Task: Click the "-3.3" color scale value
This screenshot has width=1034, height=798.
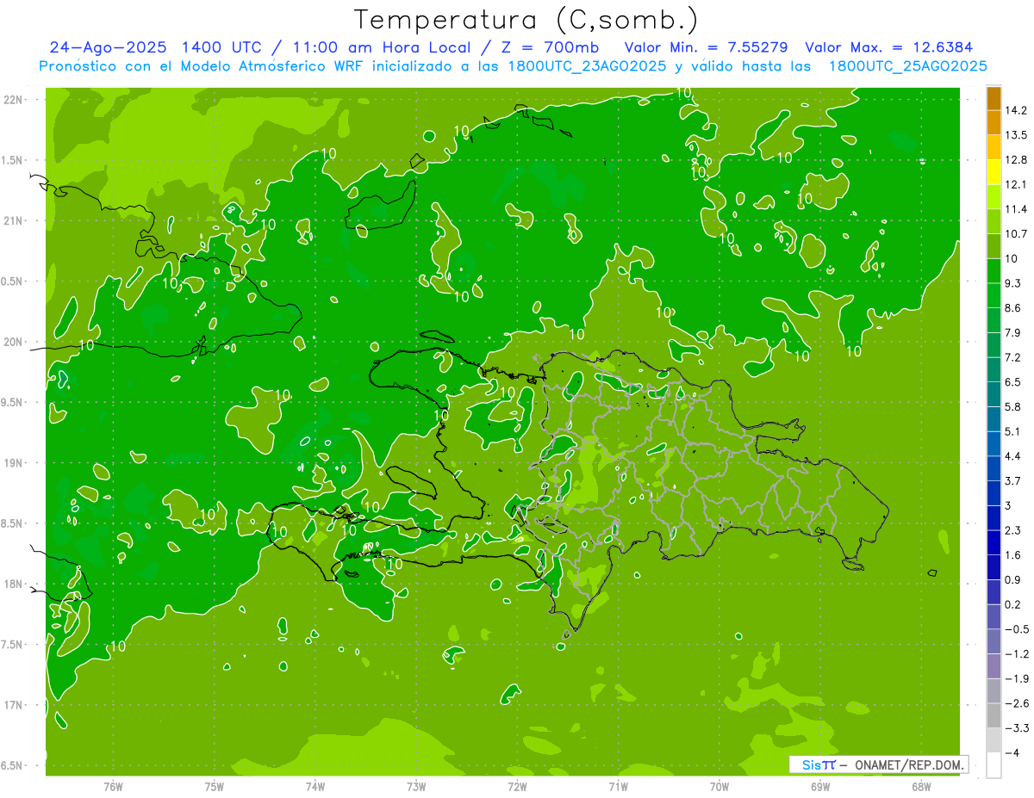Action: coord(1016,728)
